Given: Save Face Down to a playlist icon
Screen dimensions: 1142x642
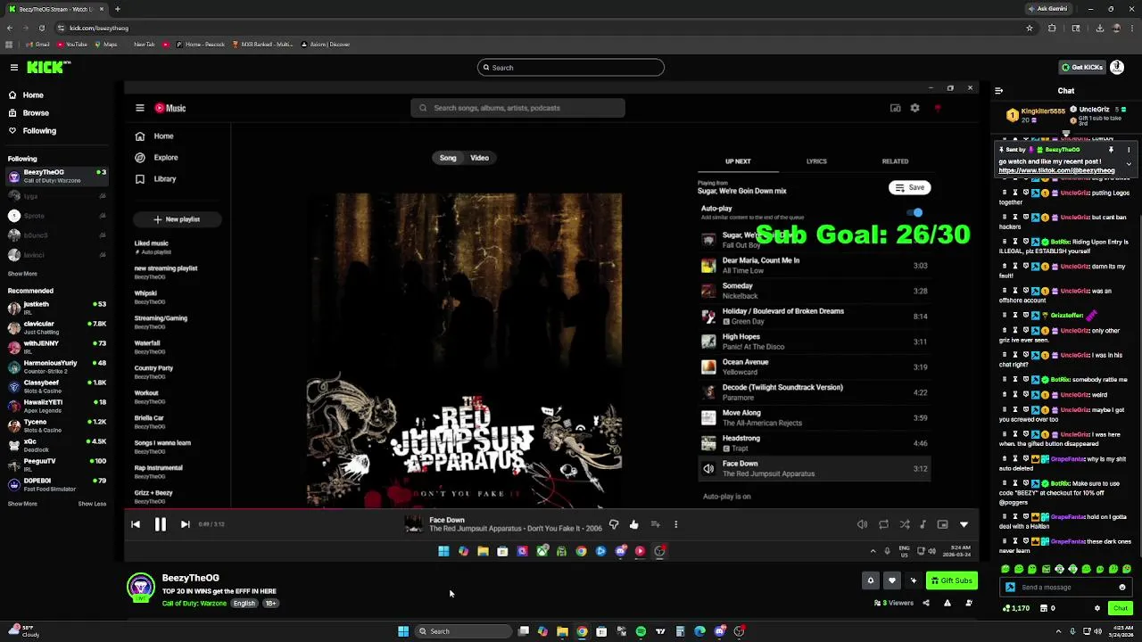Looking at the screenshot, I should [655, 524].
